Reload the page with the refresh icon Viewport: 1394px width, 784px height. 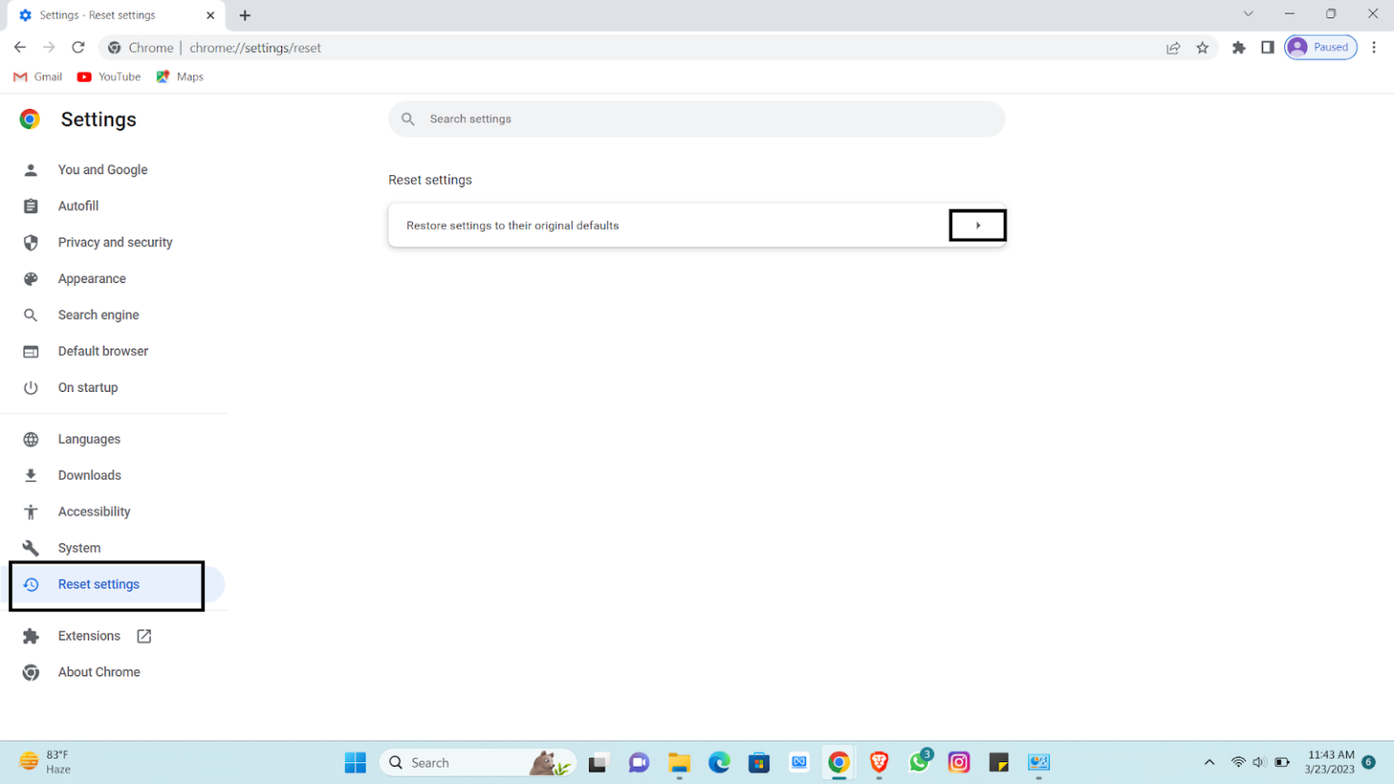78,47
